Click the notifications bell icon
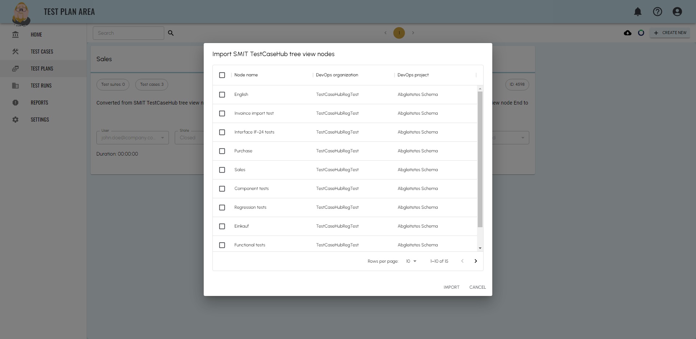 coord(638,12)
